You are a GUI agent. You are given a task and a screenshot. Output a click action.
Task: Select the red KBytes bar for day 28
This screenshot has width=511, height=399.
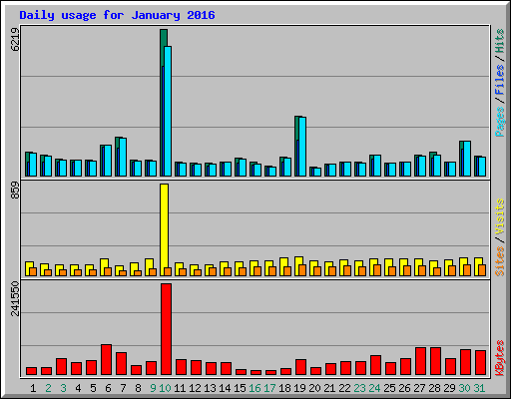[x=435, y=361]
